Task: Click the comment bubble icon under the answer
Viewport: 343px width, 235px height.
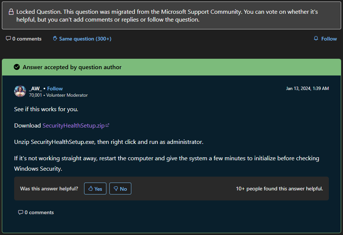Action: (x=20, y=212)
